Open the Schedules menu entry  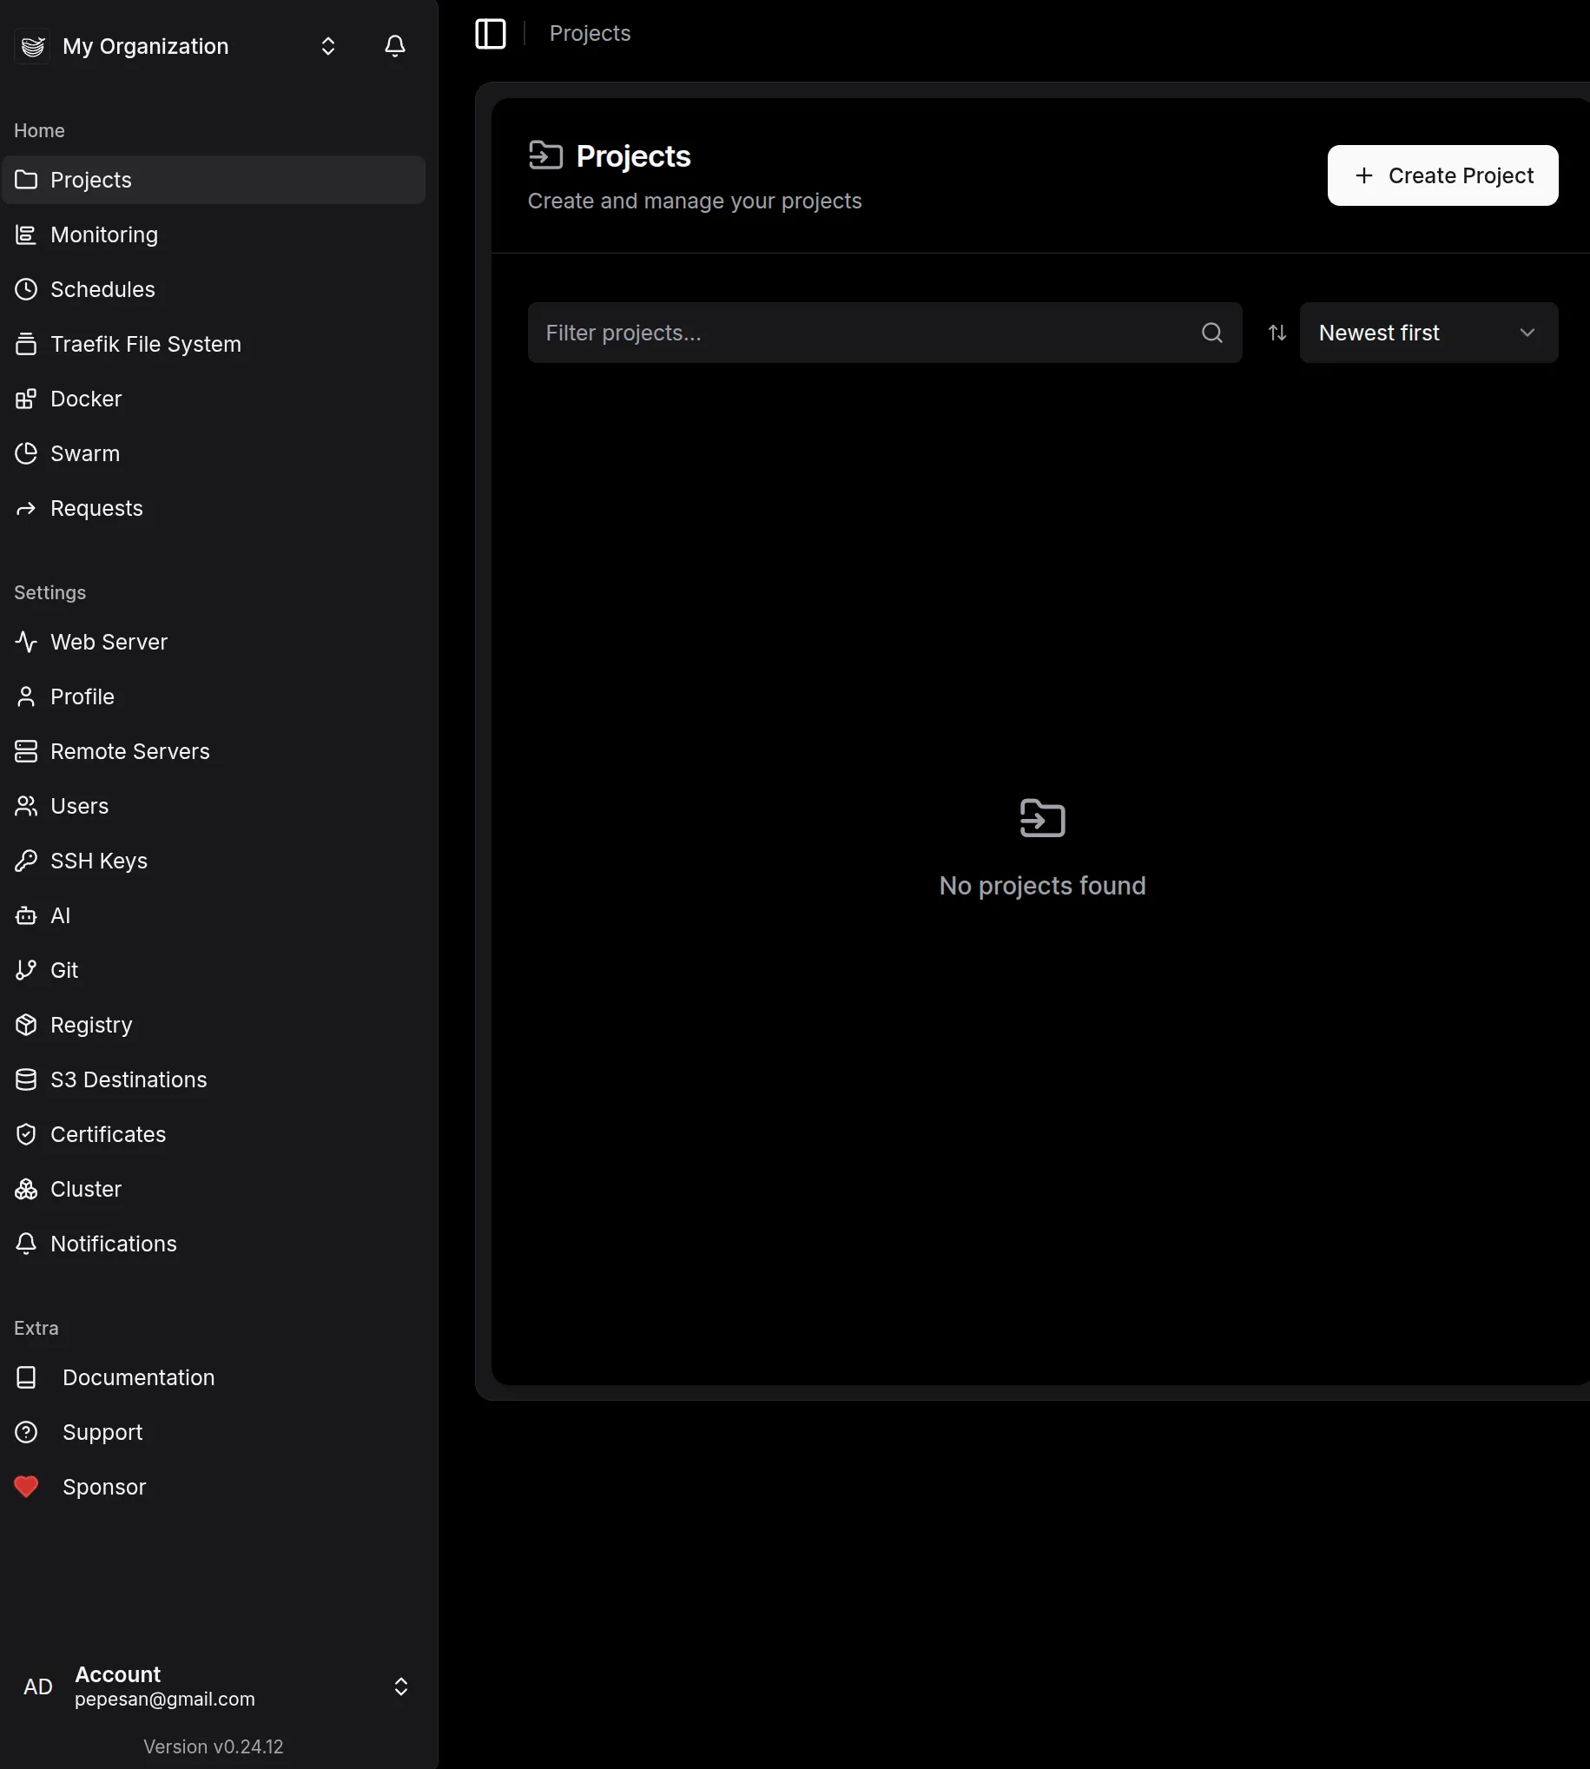[x=102, y=288]
